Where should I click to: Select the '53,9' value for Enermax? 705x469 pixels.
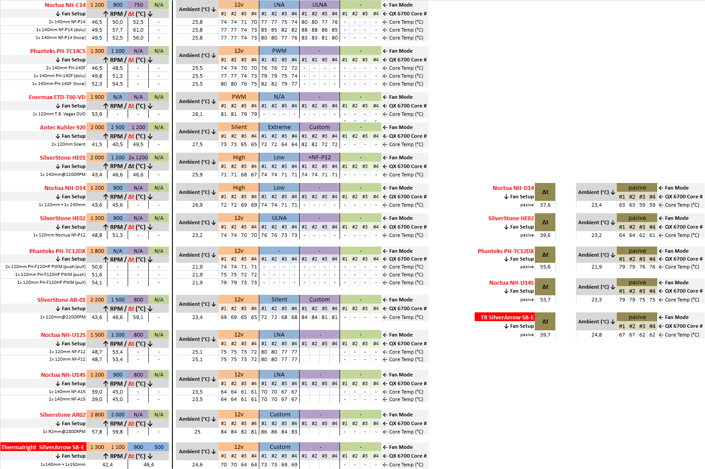click(97, 114)
